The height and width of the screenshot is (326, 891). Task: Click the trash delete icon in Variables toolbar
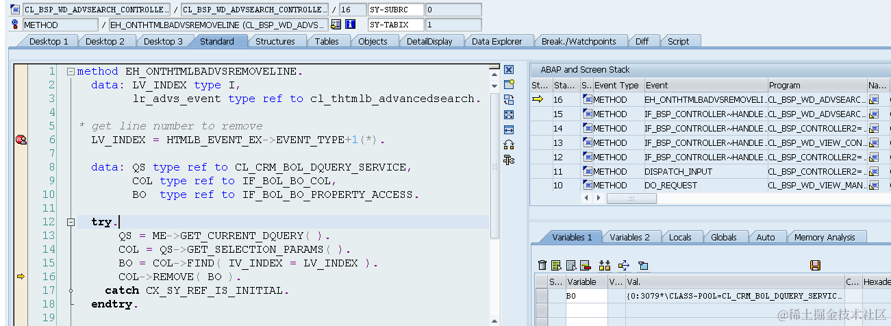(x=542, y=265)
